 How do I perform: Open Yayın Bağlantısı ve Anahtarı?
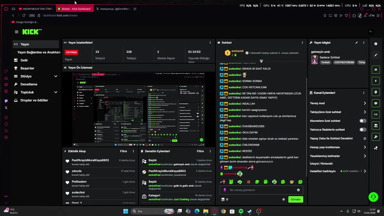coord(39,52)
